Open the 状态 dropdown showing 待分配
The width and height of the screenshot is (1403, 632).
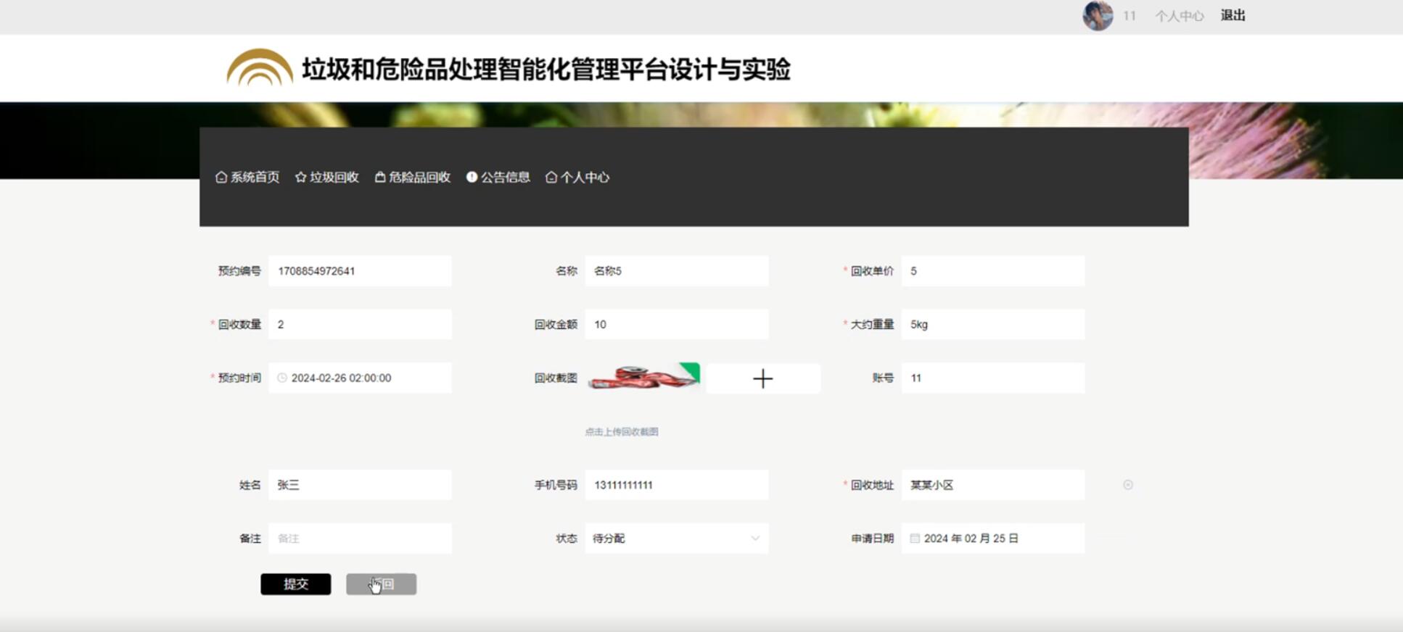677,539
